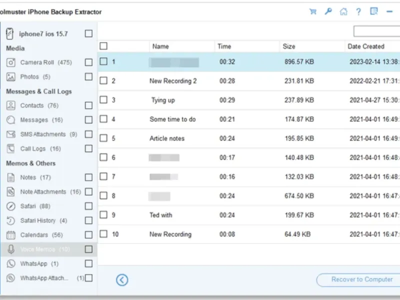400x300 pixels.
Task: Check the Contacts category checkbox
Action: click(88, 105)
